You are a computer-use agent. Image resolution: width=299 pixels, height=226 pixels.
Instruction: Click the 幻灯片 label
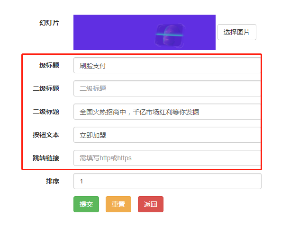pyautogui.click(x=49, y=23)
